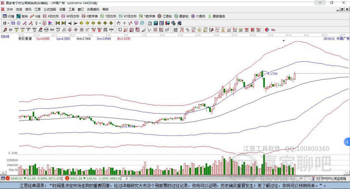This screenshot has width=350, height=189.
Task: Select the red circle target tool
Action: [70, 30]
